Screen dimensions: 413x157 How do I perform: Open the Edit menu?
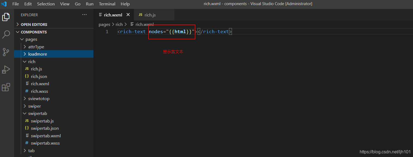[x=28, y=4]
